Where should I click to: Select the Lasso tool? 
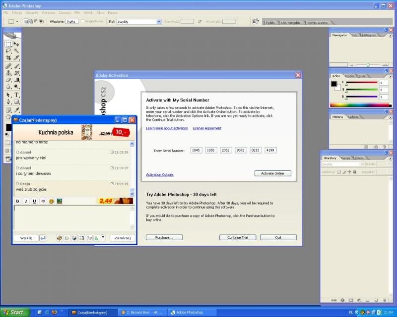coord(8,51)
